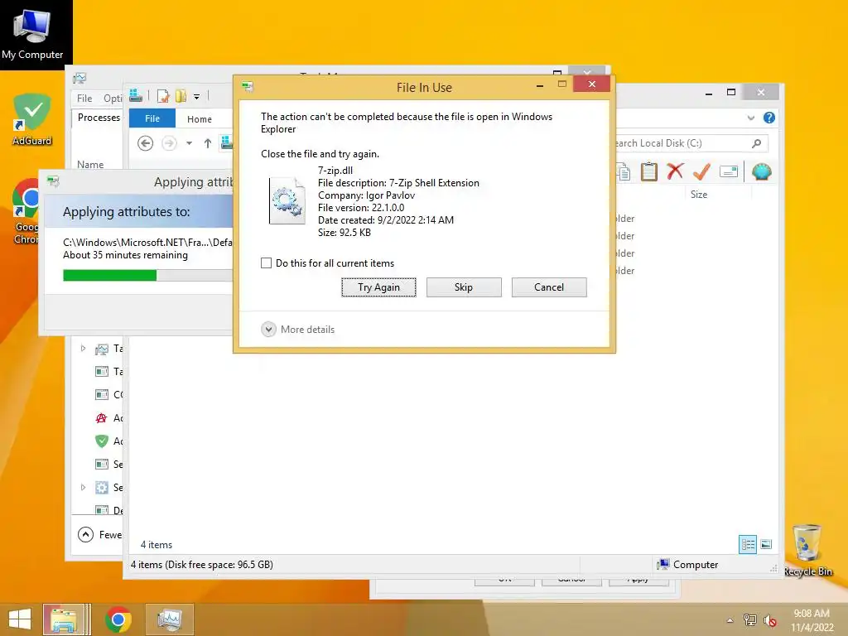Click '4 items (Disk free space: 96.5 GB)' status

202,565
